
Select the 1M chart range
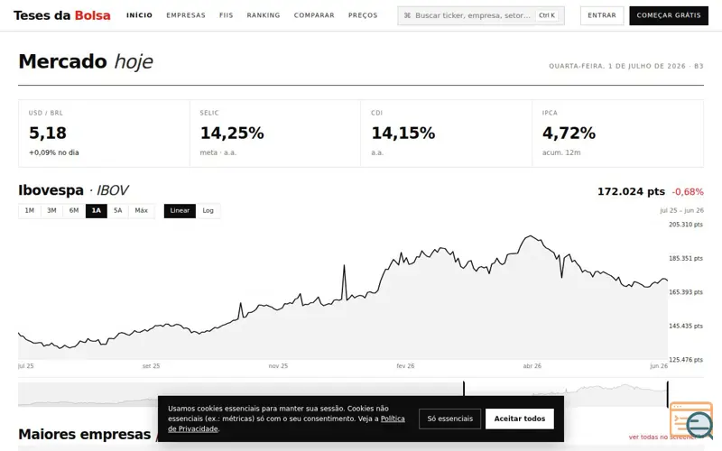[x=30, y=211]
